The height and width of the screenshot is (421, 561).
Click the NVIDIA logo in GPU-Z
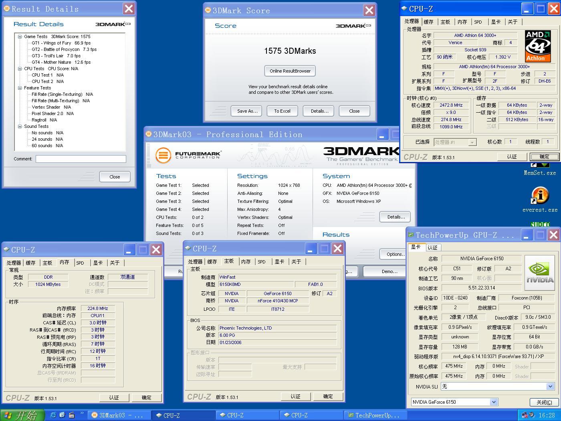[539, 273]
